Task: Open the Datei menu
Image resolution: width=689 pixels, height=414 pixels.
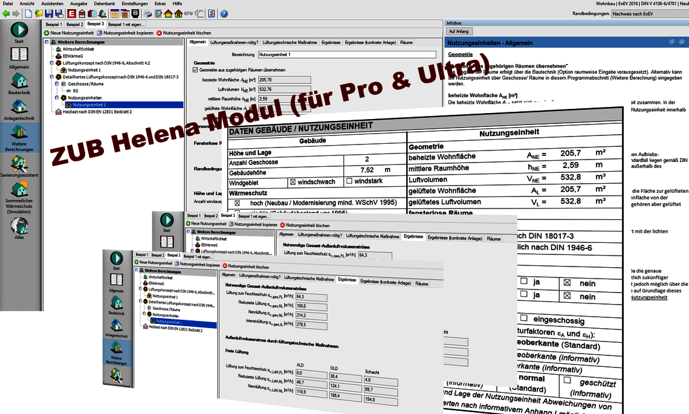Action: pyautogui.click(x=8, y=4)
